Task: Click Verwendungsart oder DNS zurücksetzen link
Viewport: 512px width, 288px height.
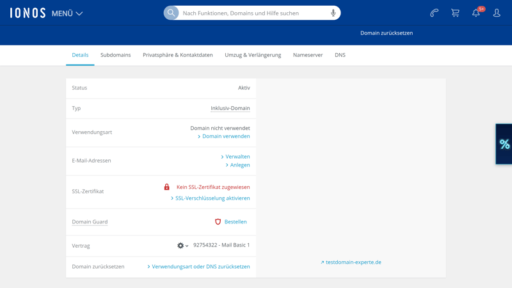Action: (x=200, y=267)
